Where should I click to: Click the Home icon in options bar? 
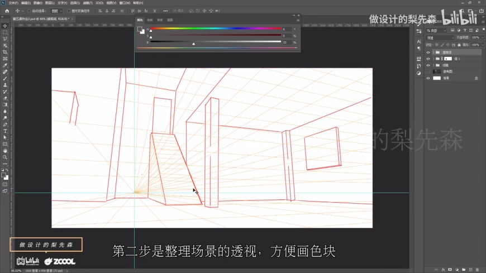tap(7, 11)
